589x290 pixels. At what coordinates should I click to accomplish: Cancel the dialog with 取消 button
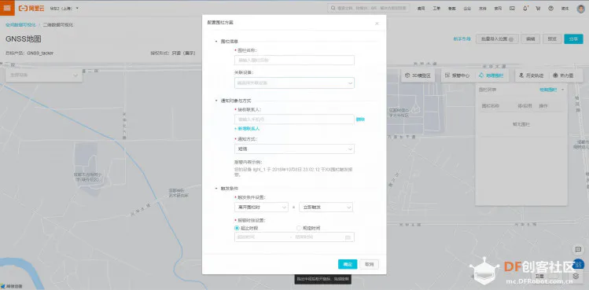[x=370, y=264]
